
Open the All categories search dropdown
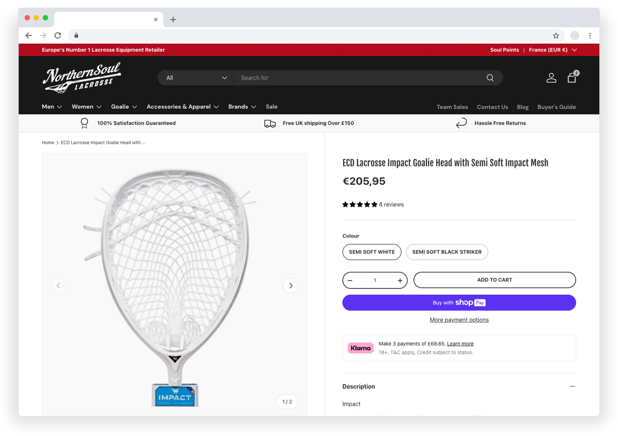(196, 78)
